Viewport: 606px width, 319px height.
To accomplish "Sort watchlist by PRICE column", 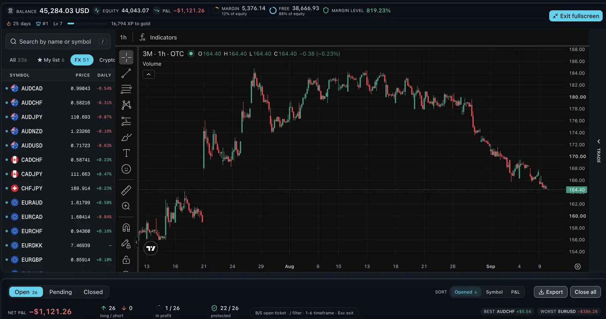I will (83, 75).
